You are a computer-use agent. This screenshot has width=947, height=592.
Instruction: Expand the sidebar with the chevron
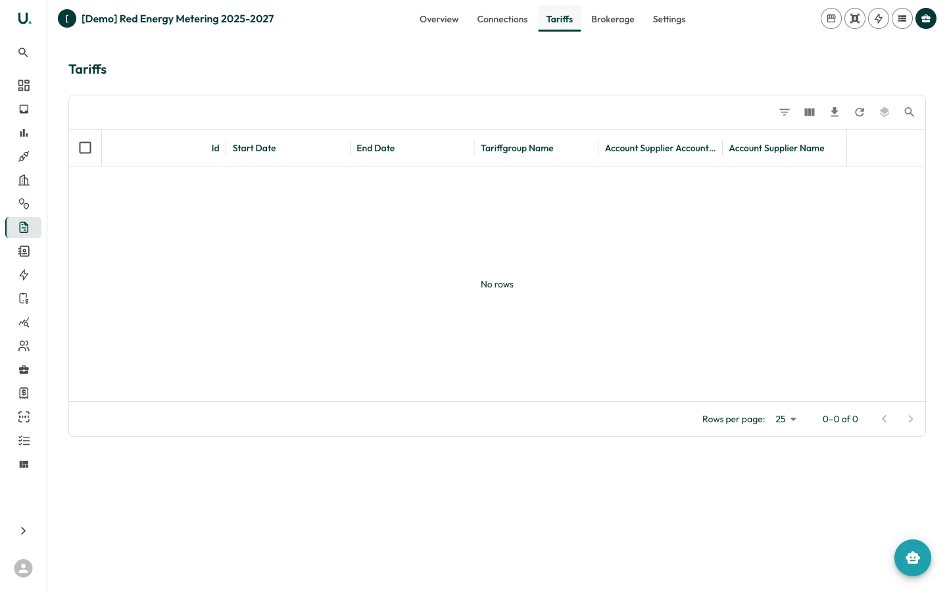pos(23,531)
